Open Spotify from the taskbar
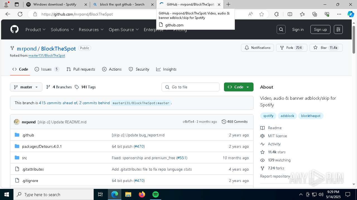This screenshot has height=200, width=357. 155,194
